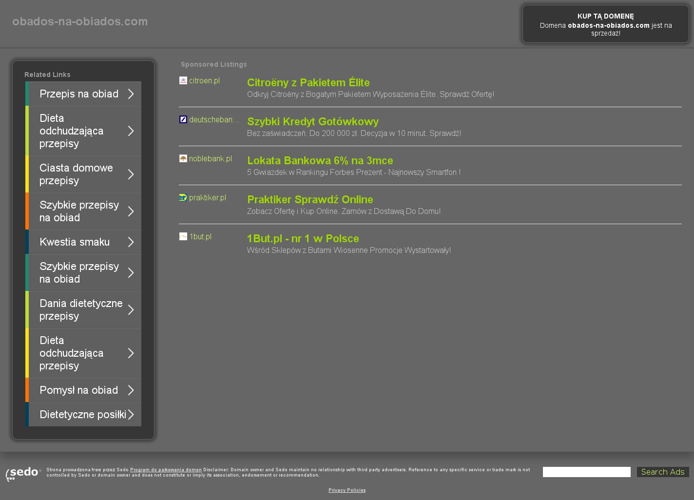Viewport: 694px width, 500px height.
Task: Click the 1but.pl favicon icon
Action: [183, 236]
